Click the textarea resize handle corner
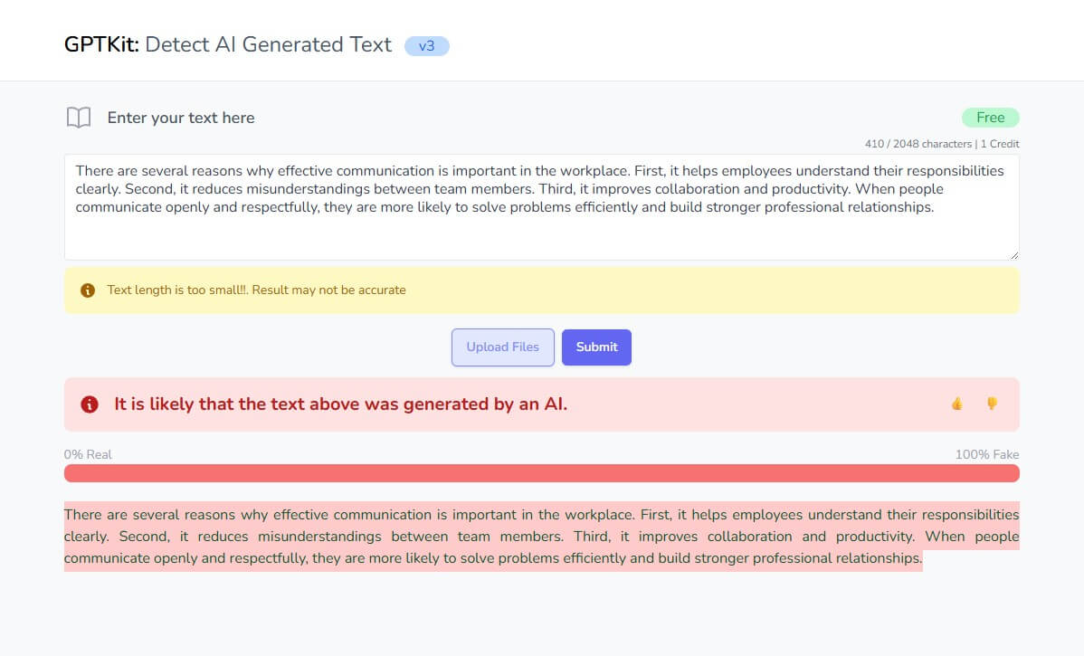 click(x=1014, y=255)
